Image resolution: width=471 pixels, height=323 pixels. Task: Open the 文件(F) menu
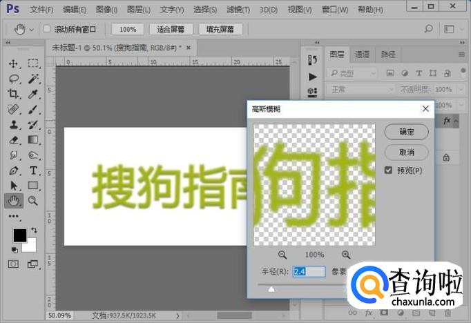click(x=41, y=10)
